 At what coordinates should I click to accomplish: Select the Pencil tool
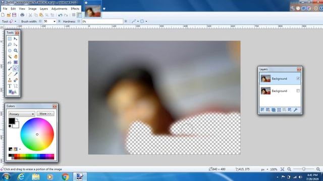[10, 74]
